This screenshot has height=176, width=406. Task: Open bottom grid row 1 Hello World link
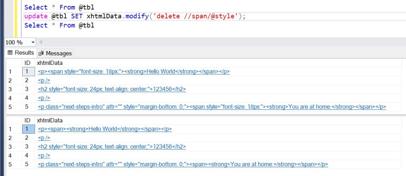[105, 129]
